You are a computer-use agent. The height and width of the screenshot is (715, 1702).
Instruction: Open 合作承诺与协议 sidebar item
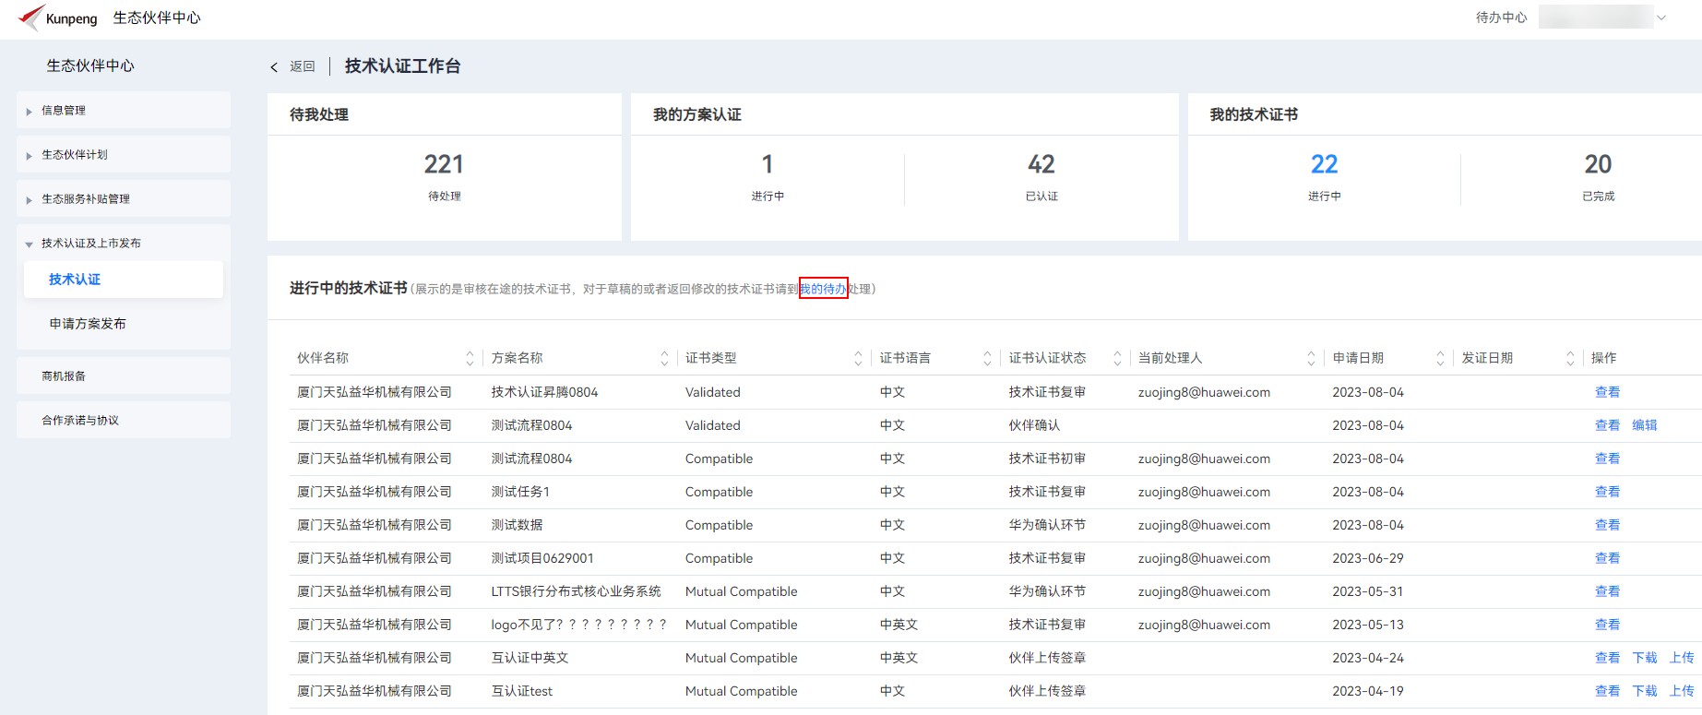[124, 421]
